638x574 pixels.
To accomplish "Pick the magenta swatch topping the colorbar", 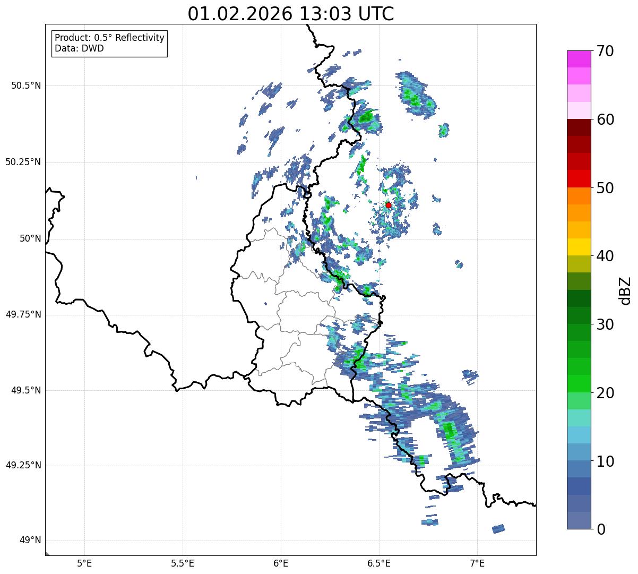I will pyautogui.click(x=579, y=59).
